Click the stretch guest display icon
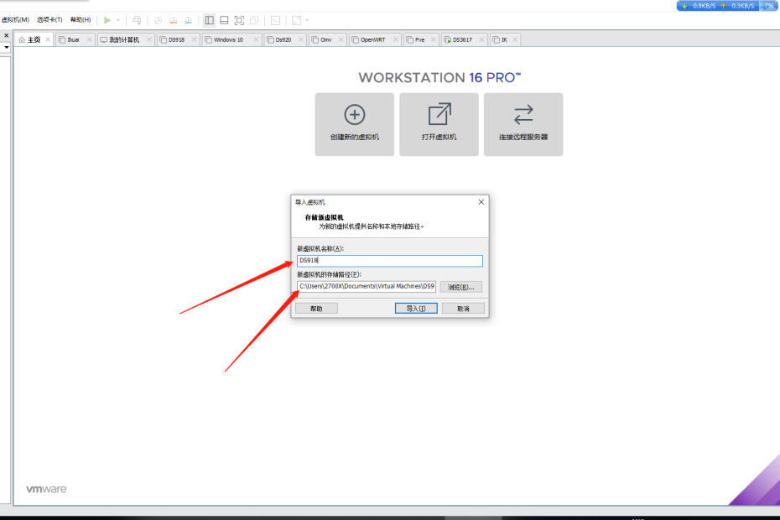This screenshot has height=520, width=780. [x=296, y=20]
